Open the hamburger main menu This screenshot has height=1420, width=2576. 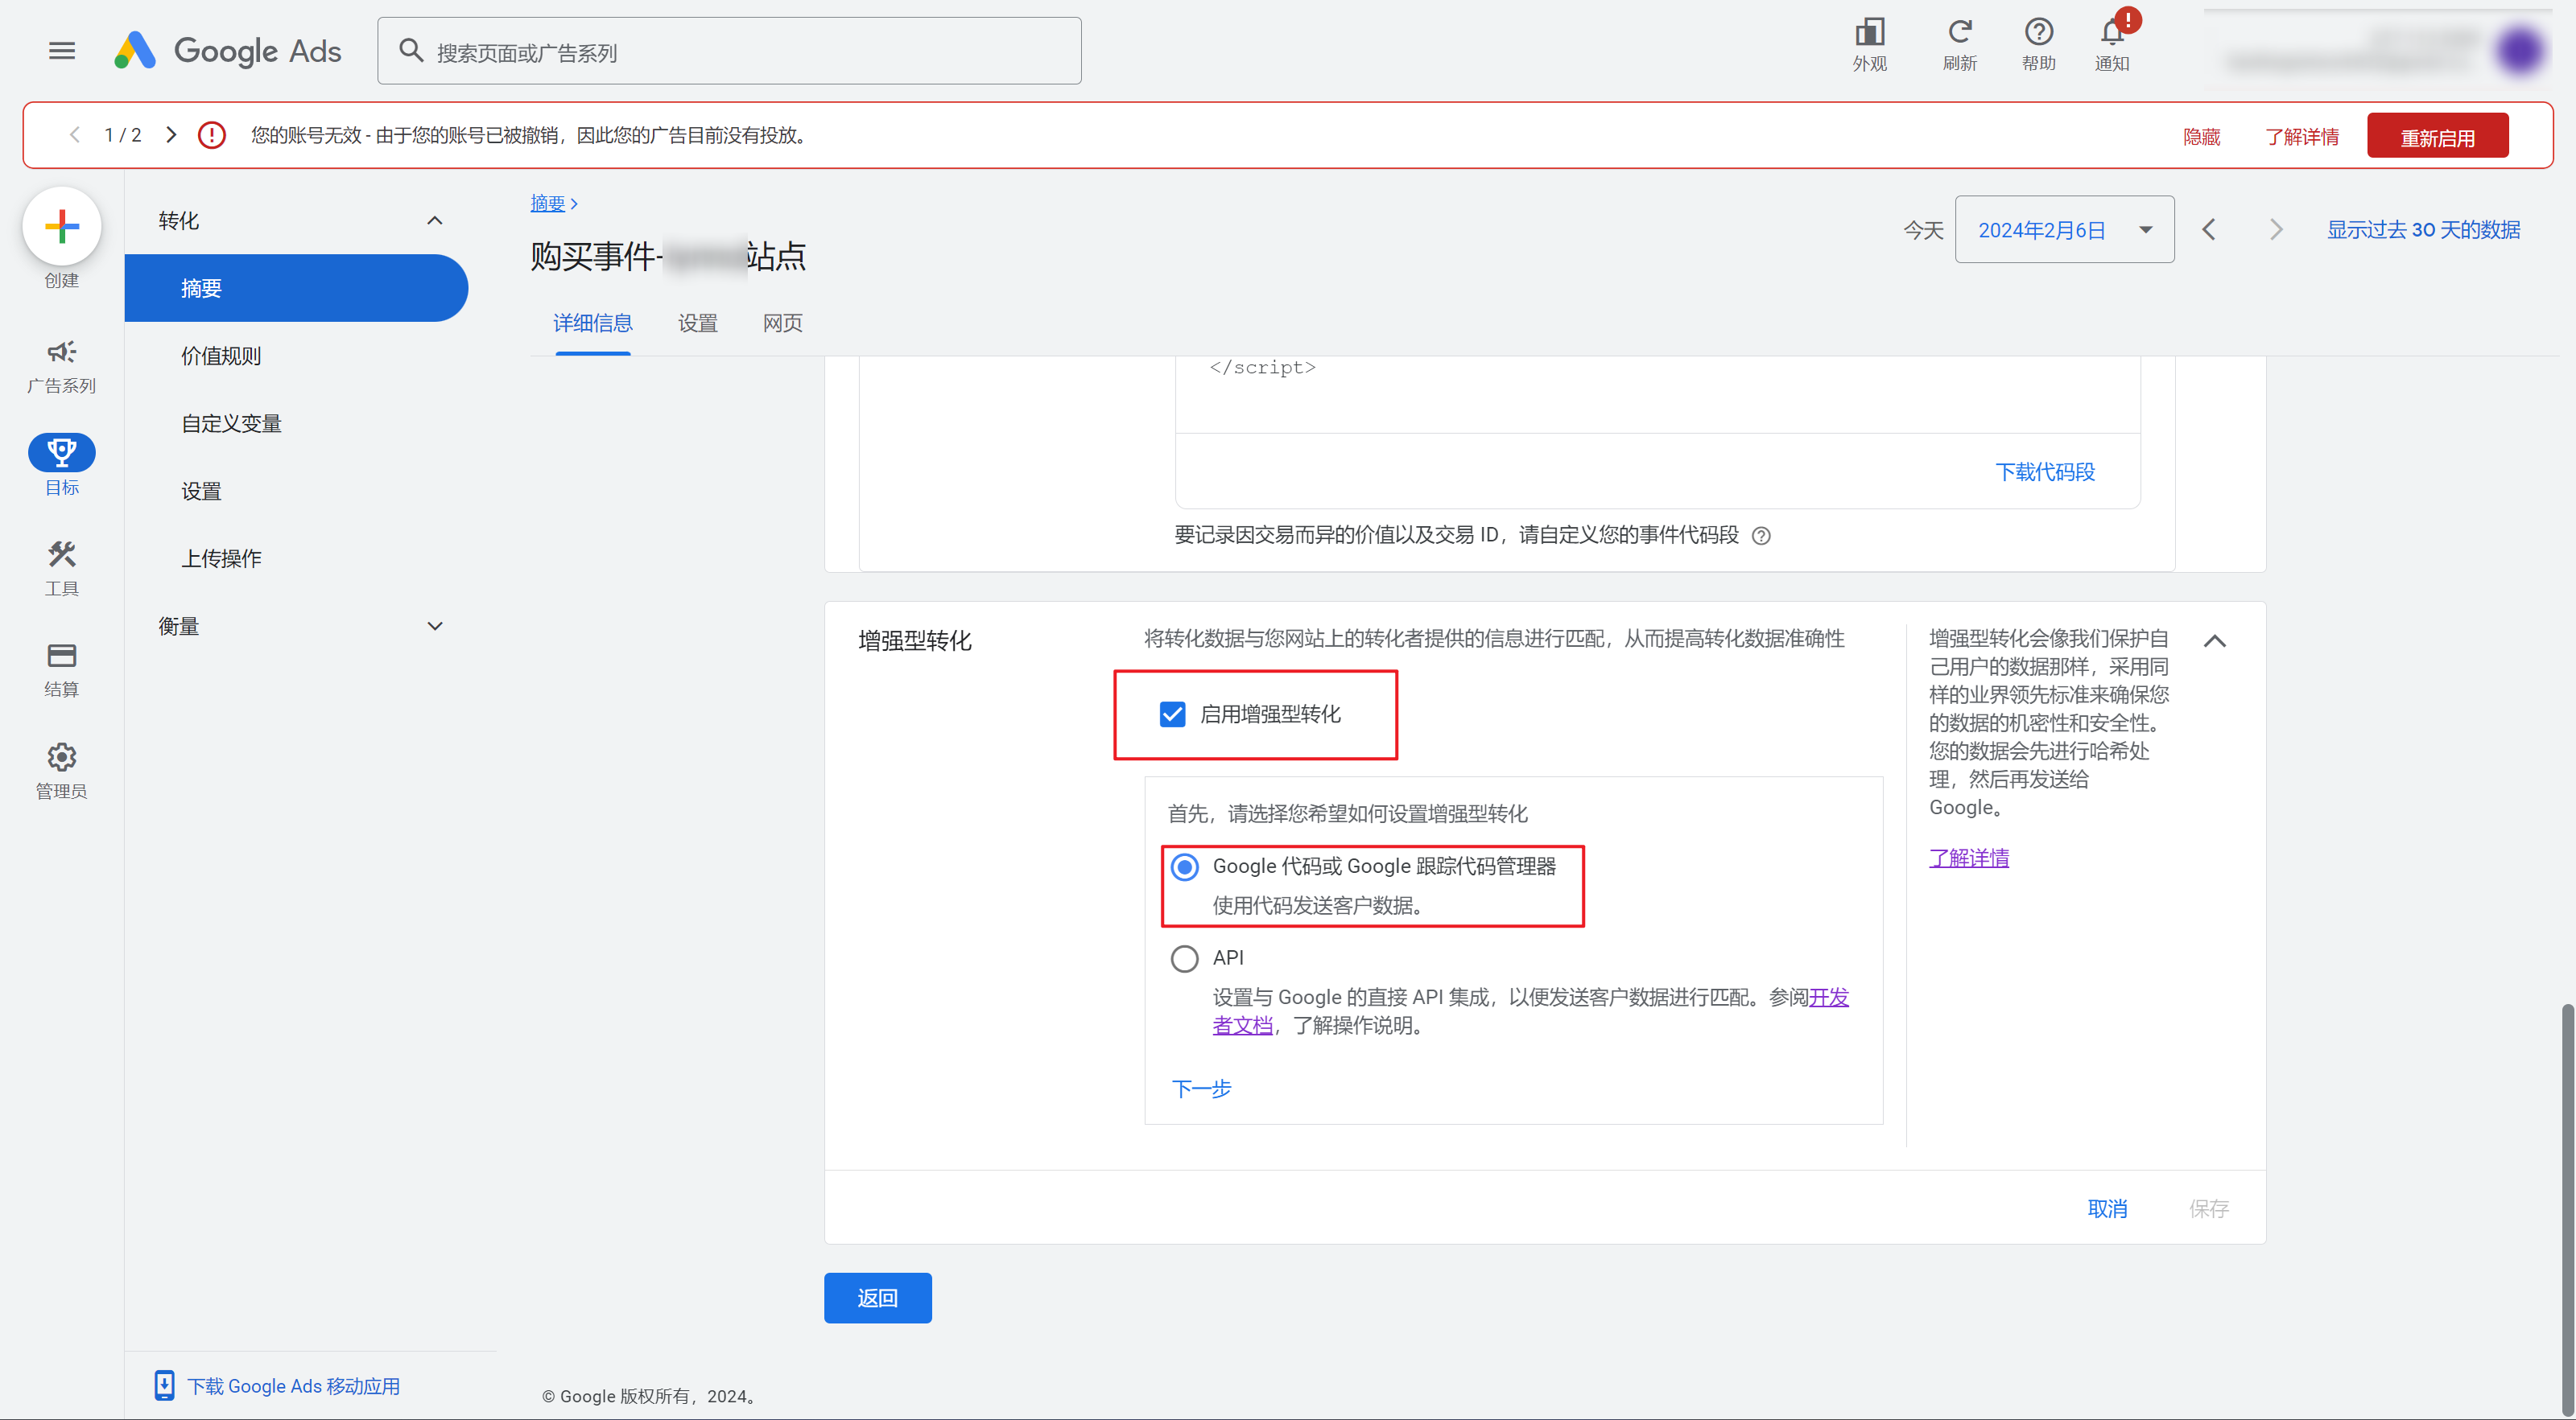[62, 51]
